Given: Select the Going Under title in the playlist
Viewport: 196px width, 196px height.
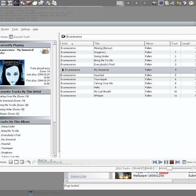Looking at the screenshot, I should [x=101, y=56].
